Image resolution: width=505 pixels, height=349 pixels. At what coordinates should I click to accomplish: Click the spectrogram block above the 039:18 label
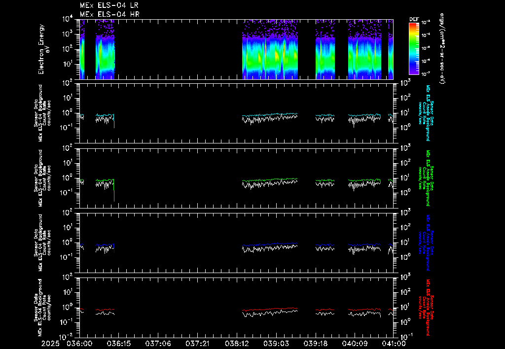[x=325, y=49]
